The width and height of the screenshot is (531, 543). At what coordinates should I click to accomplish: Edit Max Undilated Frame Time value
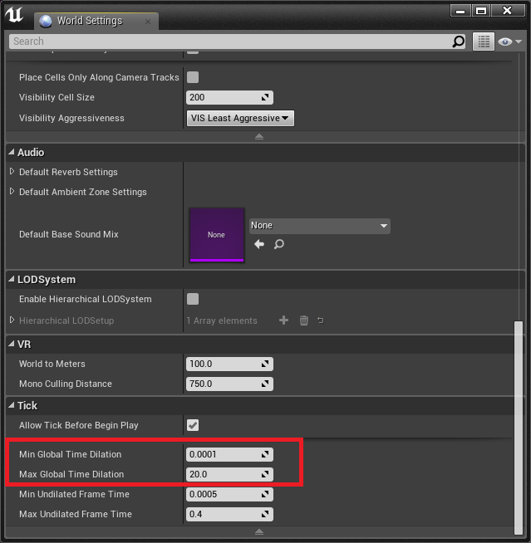click(229, 514)
